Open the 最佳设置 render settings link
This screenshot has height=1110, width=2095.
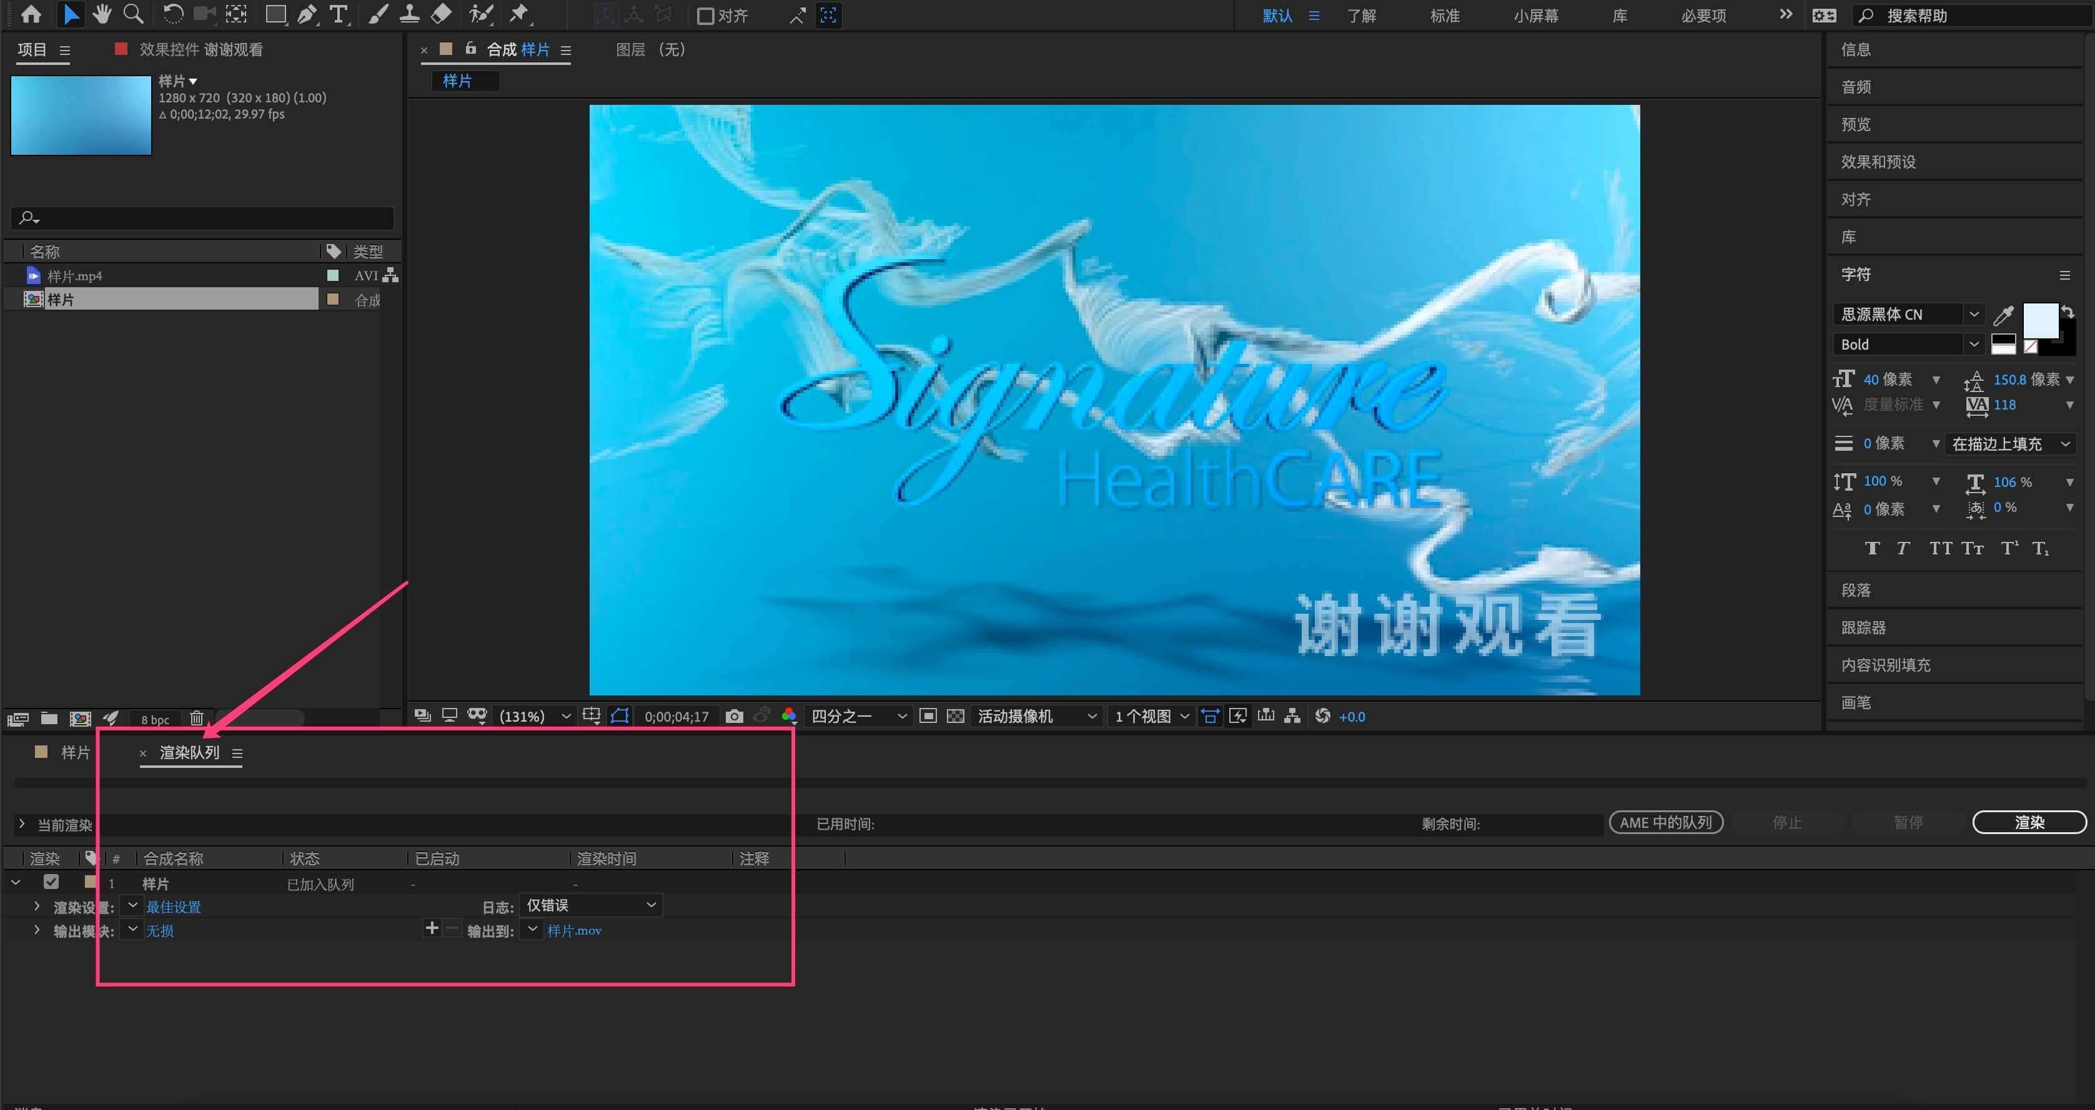tap(173, 907)
